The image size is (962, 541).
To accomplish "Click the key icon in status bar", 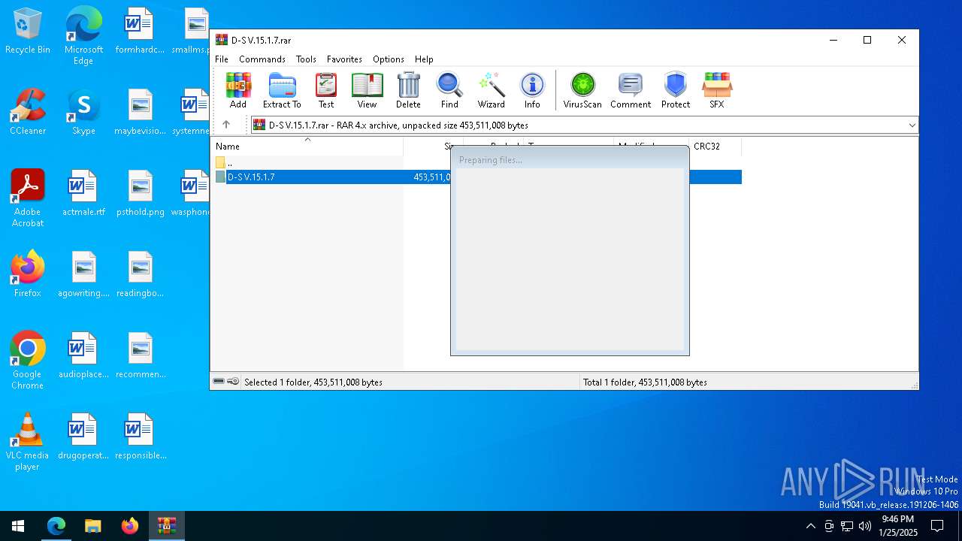I will 233,382.
